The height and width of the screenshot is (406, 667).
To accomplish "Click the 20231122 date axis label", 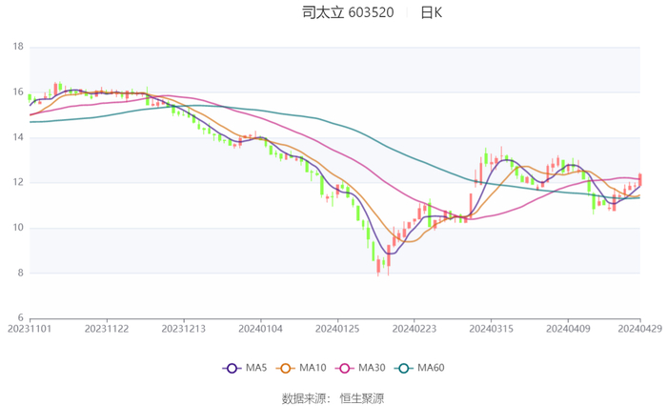I will click(x=107, y=329).
